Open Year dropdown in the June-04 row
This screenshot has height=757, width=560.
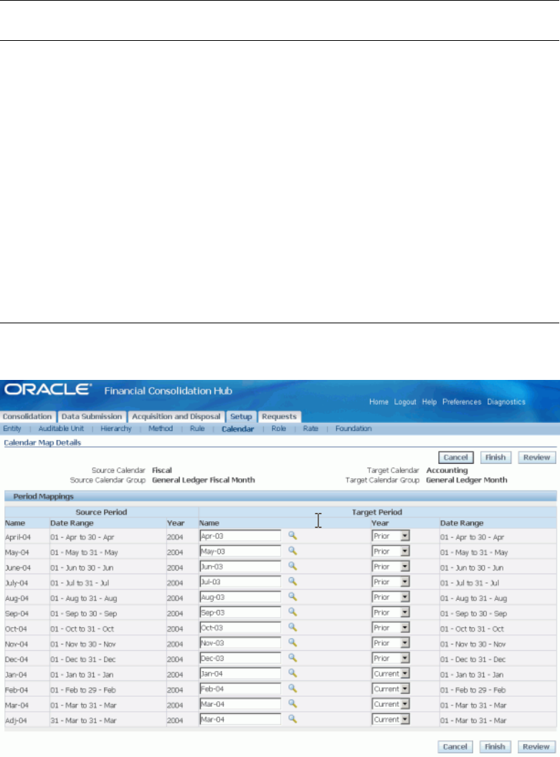tap(391, 566)
